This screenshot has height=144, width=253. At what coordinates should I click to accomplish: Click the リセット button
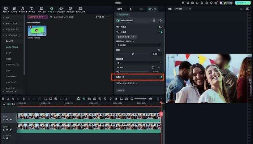point(121,90)
